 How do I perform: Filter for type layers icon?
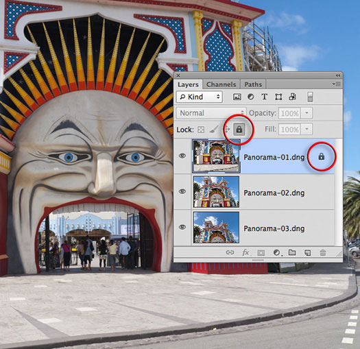click(265, 97)
